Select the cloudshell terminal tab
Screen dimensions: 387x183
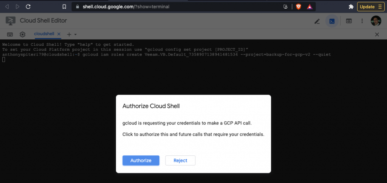point(44,34)
